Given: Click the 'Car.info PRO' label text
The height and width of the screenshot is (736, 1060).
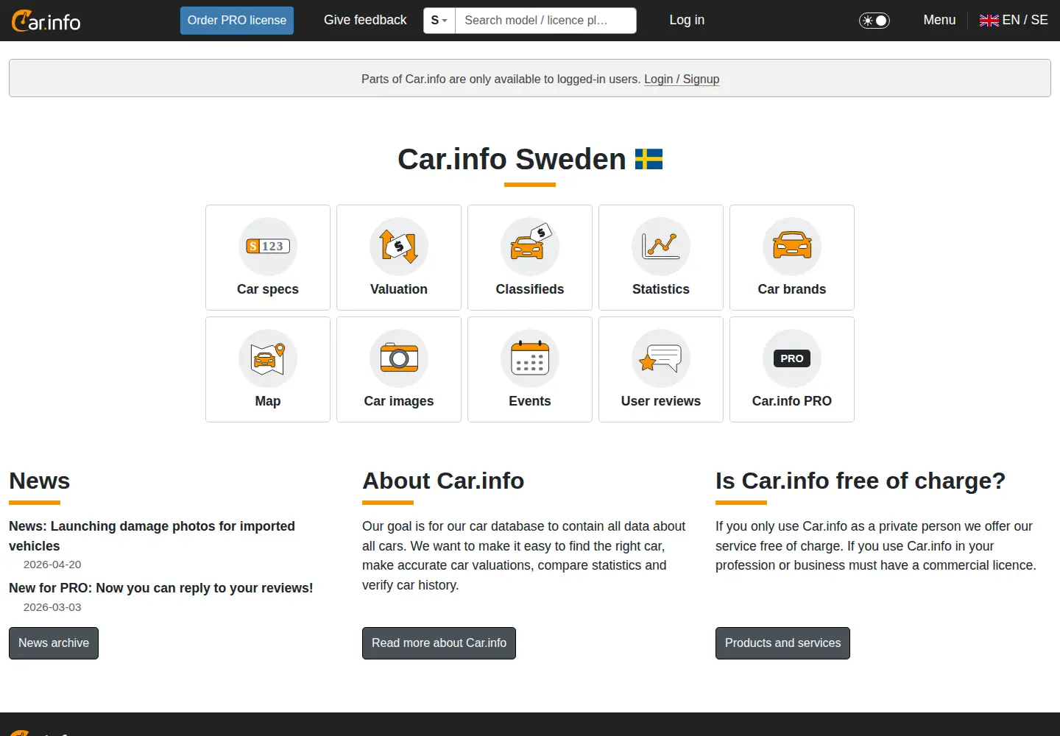Looking at the screenshot, I should click(x=792, y=401).
